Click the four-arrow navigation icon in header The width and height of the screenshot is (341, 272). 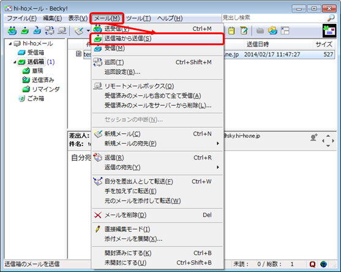coord(328,141)
